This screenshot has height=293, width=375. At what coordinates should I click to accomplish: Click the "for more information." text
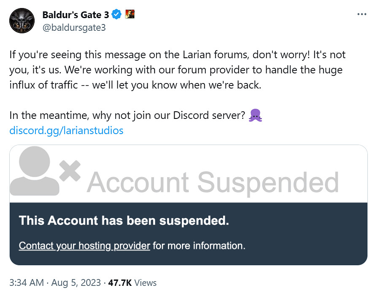point(199,245)
